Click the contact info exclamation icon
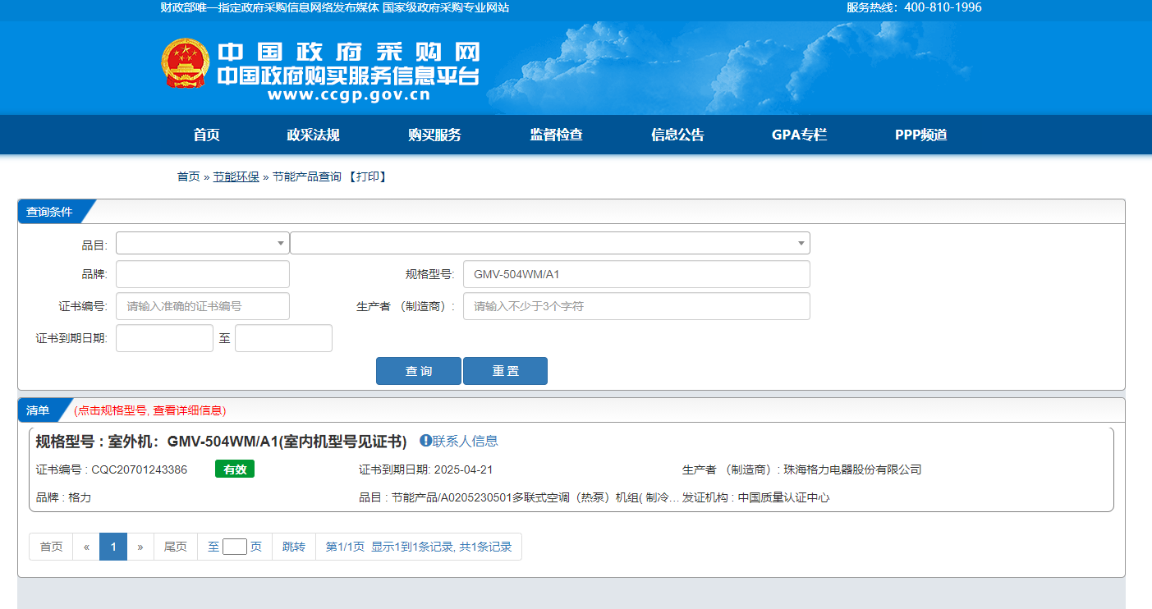The width and height of the screenshot is (1152, 609). tap(425, 441)
